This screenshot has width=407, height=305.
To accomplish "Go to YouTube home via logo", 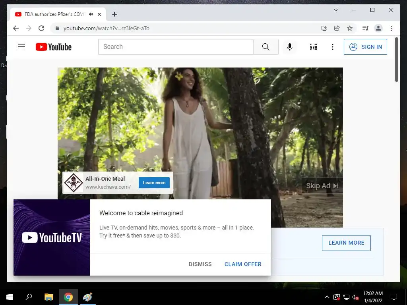I will tap(54, 47).
